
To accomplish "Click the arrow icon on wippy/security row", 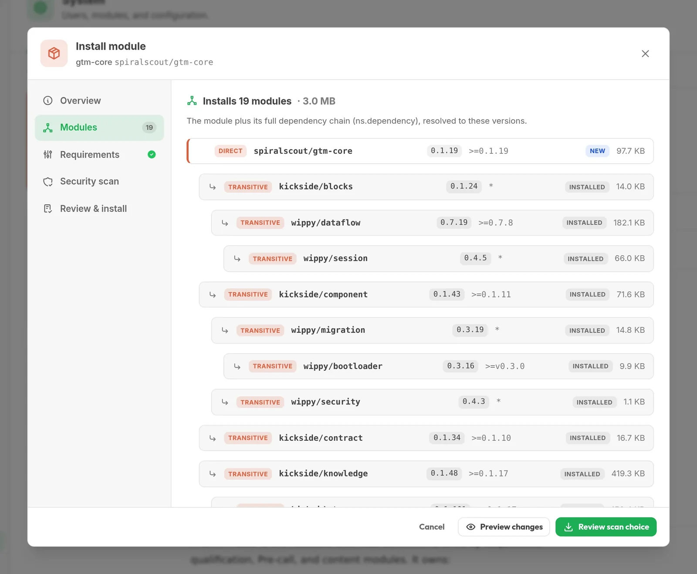I will coord(225,402).
